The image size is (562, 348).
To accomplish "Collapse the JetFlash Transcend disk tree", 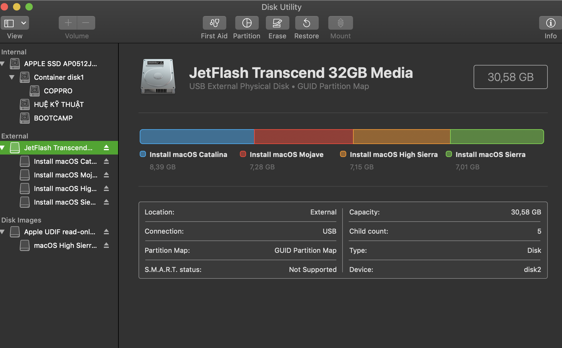I will click(2, 148).
